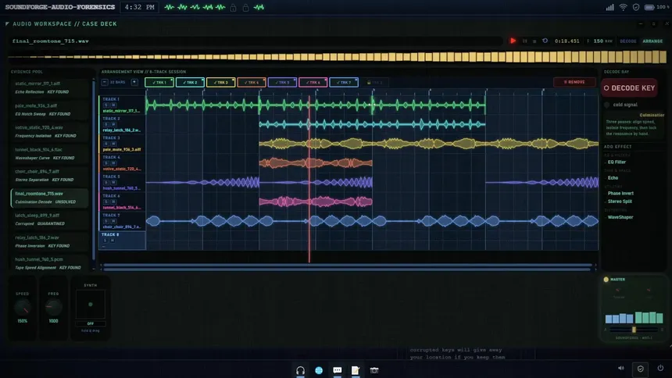Select final_roomtone_715.wav evidence item
672x378 pixels.
click(x=50, y=198)
